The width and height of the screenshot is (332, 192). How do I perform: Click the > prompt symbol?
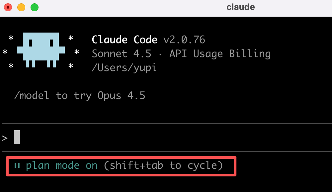coord(5,138)
